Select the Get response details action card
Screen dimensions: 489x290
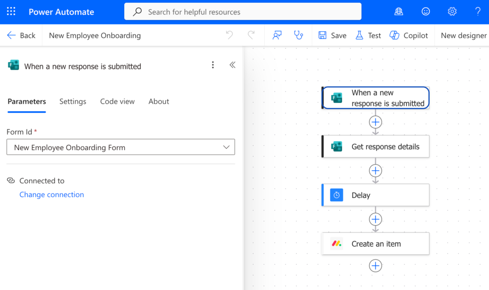[x=375, y=146]
